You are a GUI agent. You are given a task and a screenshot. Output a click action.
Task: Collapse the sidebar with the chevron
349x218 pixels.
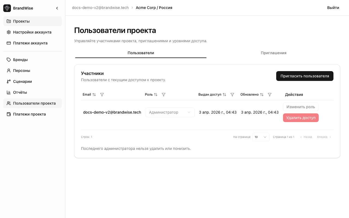[57, 8]
